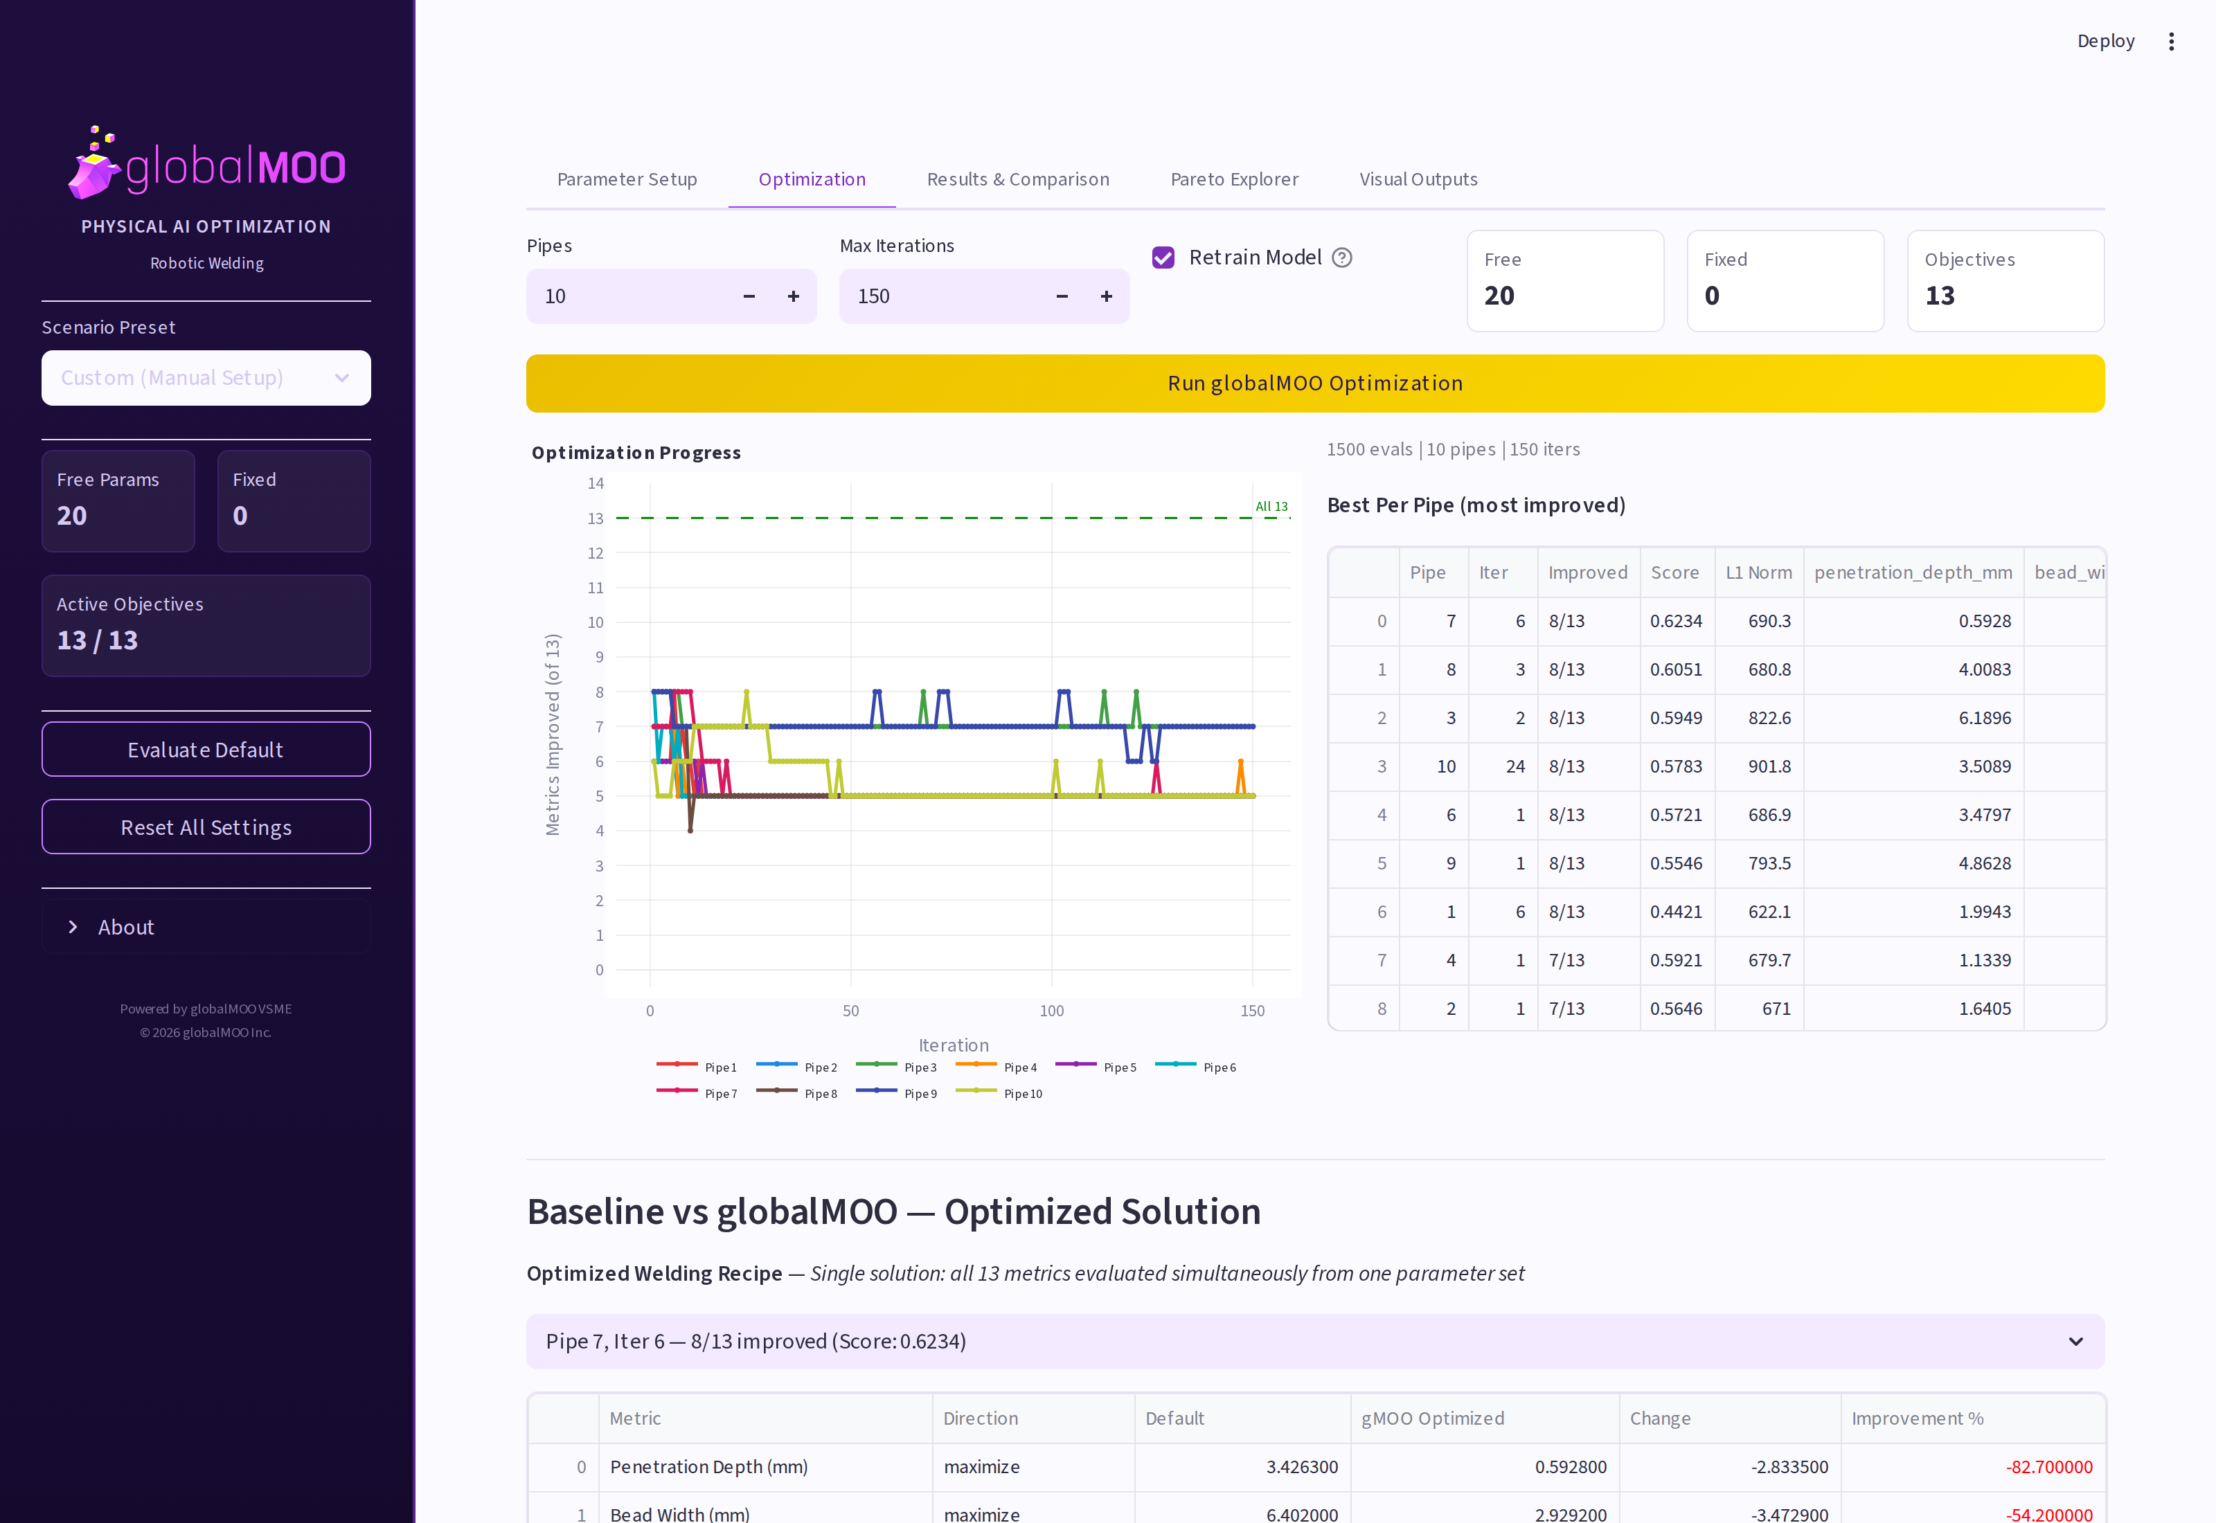This screenshot has height=1523, width=2216.
Task: Toggle Pipe 5 in chart legend
Action: (1096, 1067)
